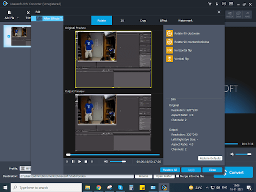Image resolution: width=256 pixels, height=192 pixels.
Task: Adjust the Edit preview seek bar
Action: click(x=112, y=154)
